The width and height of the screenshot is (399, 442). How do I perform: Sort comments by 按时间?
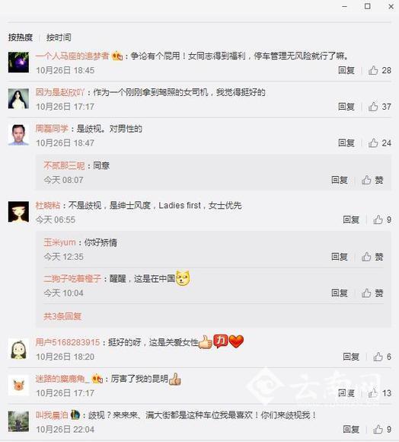point(59,37)
